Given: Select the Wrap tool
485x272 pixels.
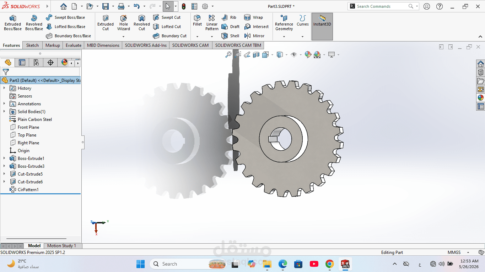Looking at the screenshot, I should [x=253, y=17].
